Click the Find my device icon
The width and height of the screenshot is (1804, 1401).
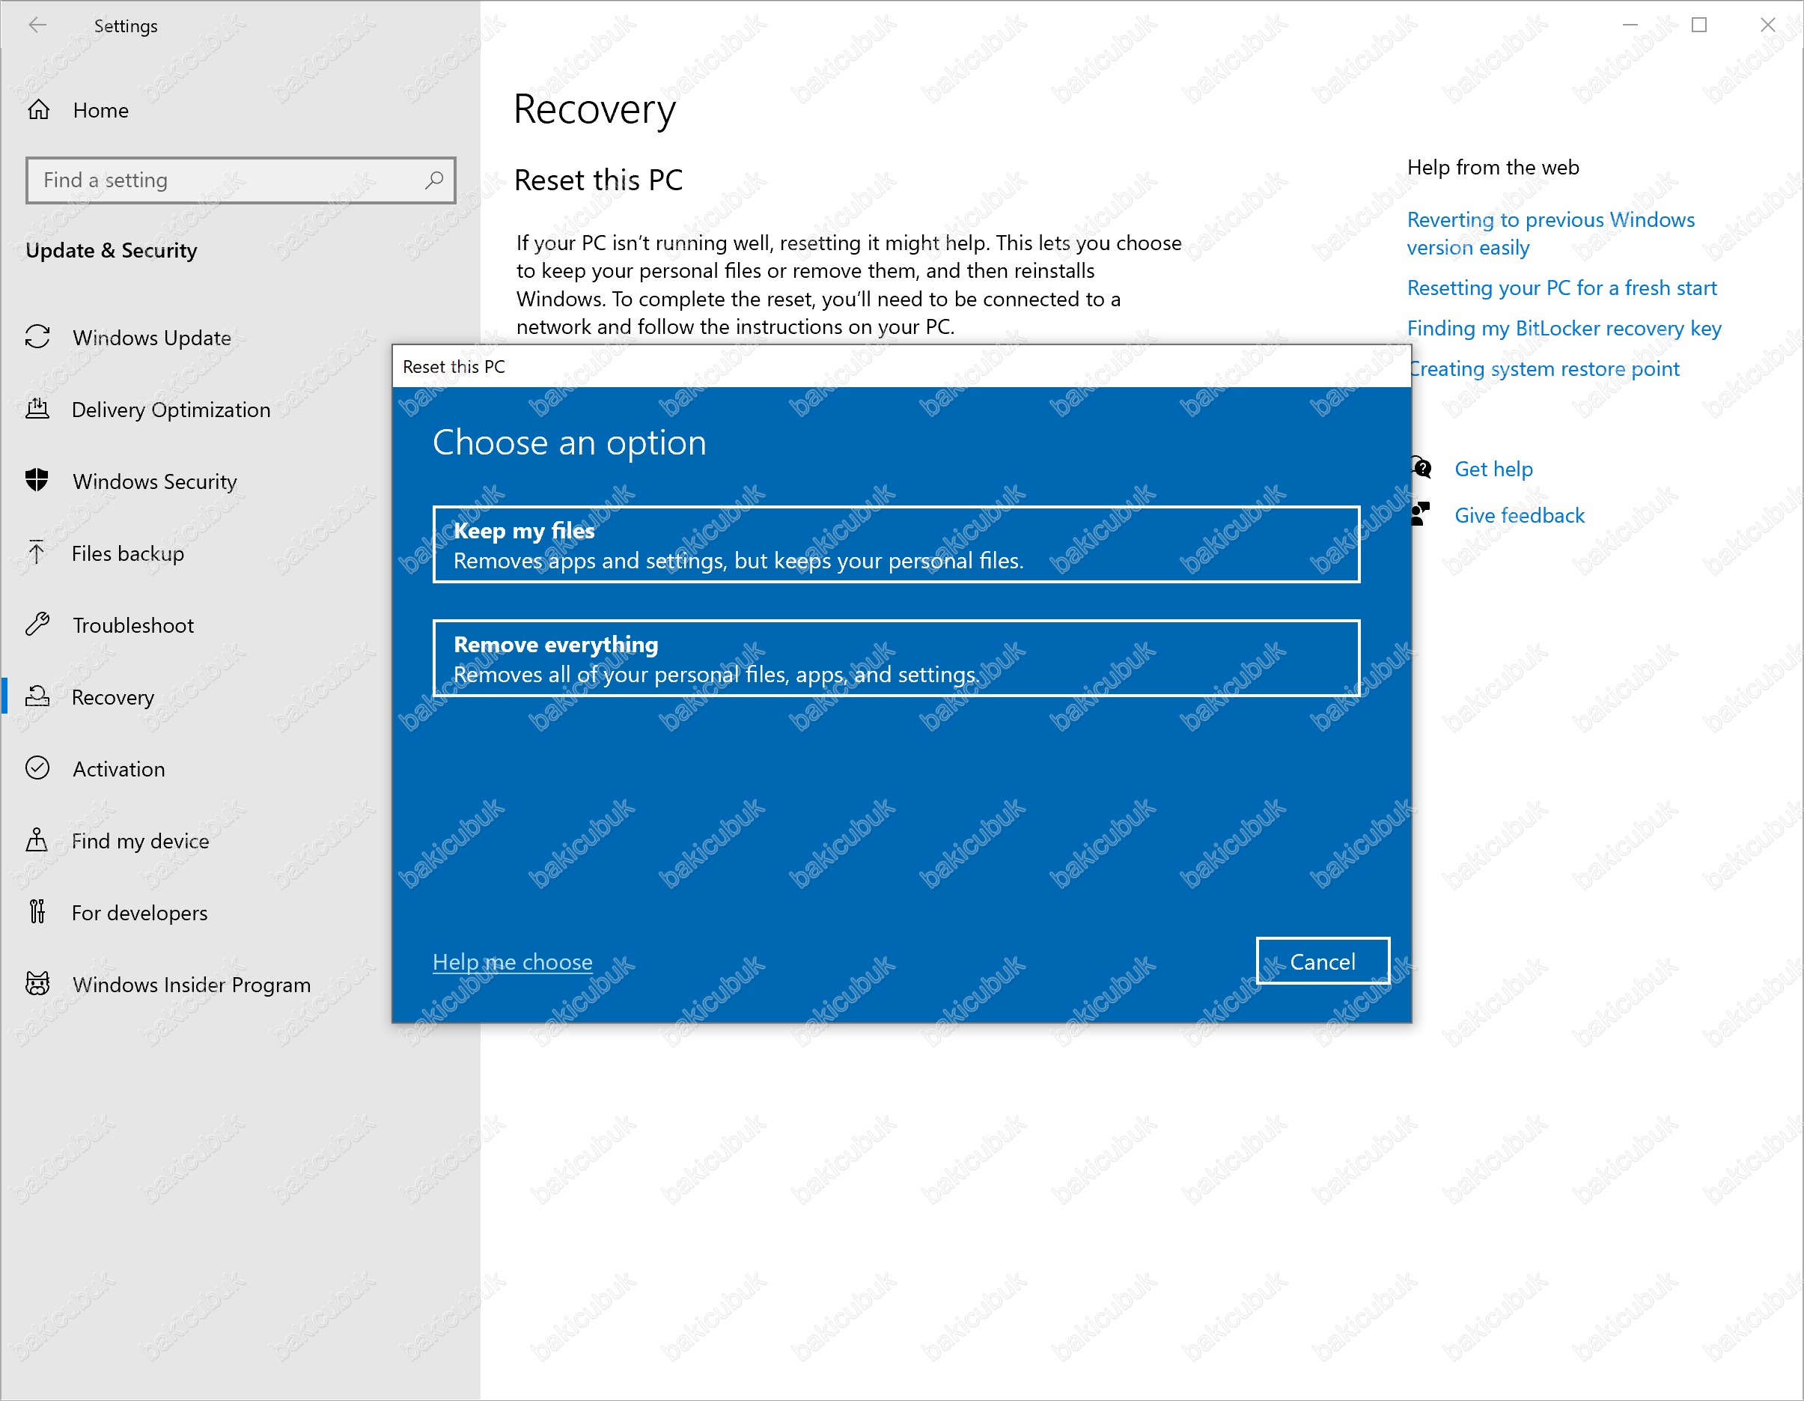pyautogui.click(x=37, y=840)
